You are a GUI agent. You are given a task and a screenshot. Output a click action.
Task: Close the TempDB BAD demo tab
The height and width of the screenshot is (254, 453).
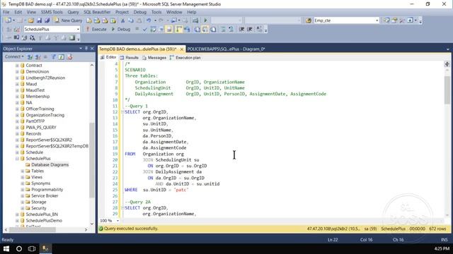tap(181, 49)
